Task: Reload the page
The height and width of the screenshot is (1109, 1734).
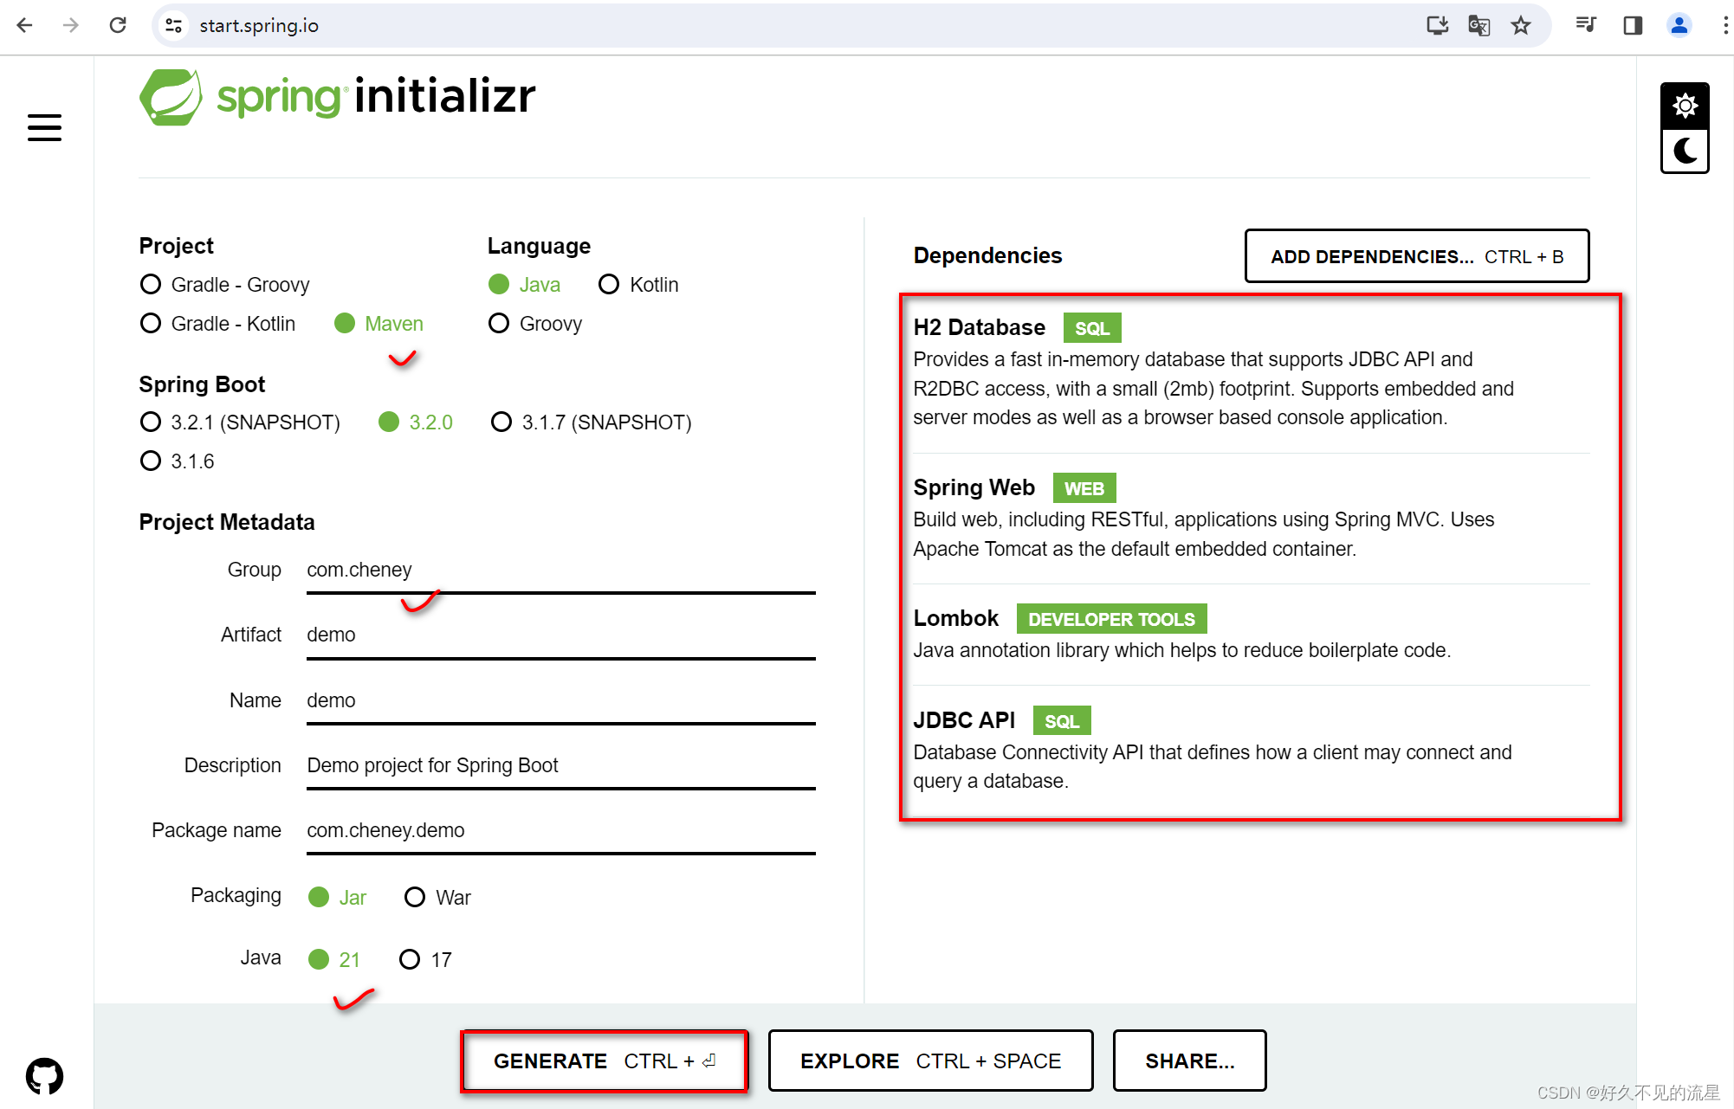Action: [118, 25]
